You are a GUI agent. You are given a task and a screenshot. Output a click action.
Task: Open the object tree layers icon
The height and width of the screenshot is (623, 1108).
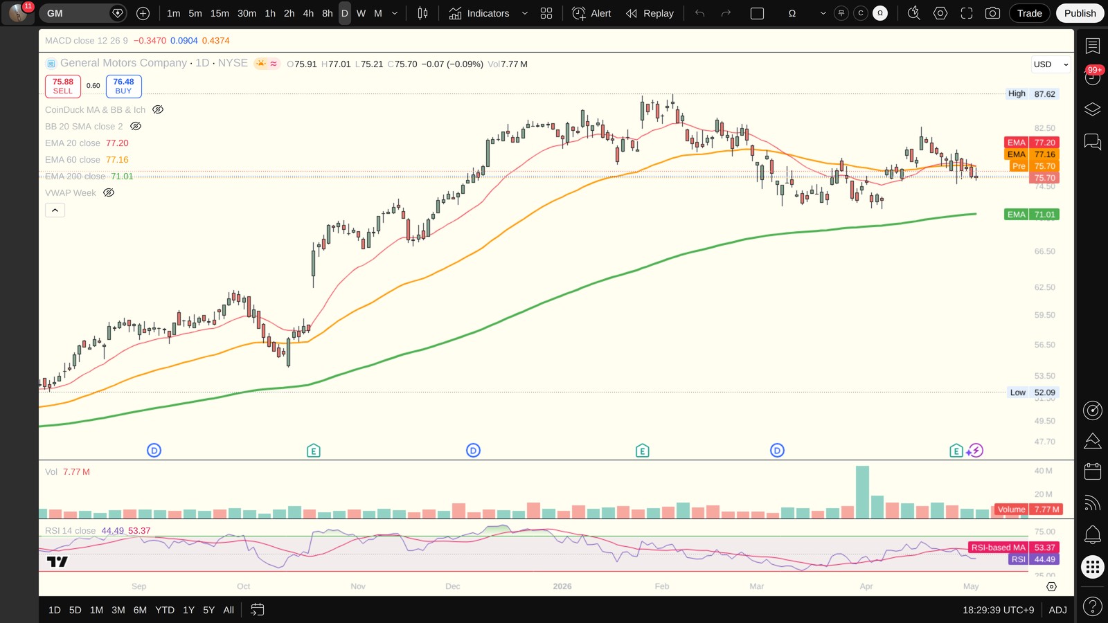[x=1093, y=109]
